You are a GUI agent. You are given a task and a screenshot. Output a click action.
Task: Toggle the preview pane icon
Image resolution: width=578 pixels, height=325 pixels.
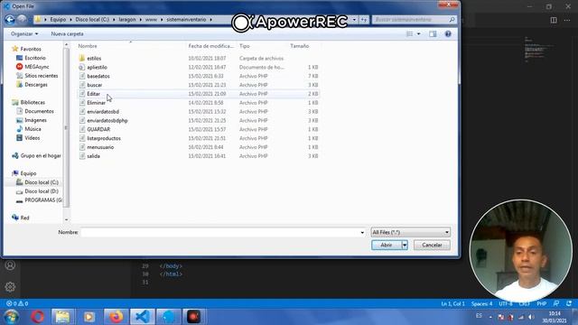[x=433, y=34]
